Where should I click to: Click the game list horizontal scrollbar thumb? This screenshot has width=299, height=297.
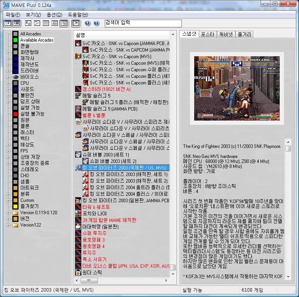pos(89,280)
